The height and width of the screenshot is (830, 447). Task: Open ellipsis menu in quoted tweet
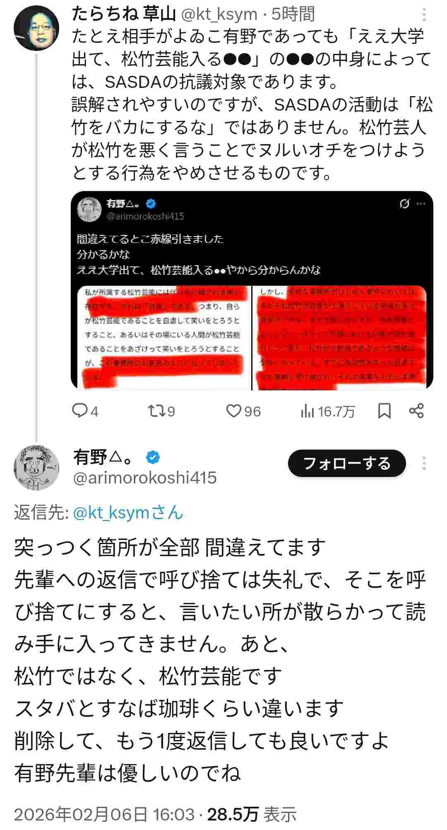pyautogui.click(x=421, y=203)
